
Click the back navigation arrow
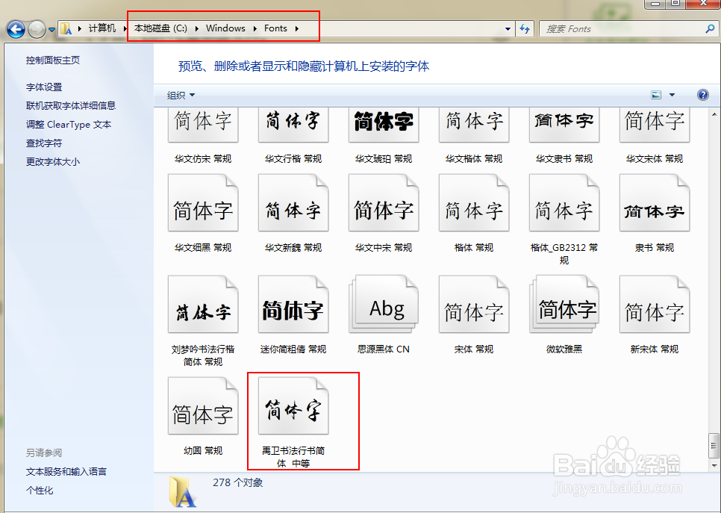[16, 28]
